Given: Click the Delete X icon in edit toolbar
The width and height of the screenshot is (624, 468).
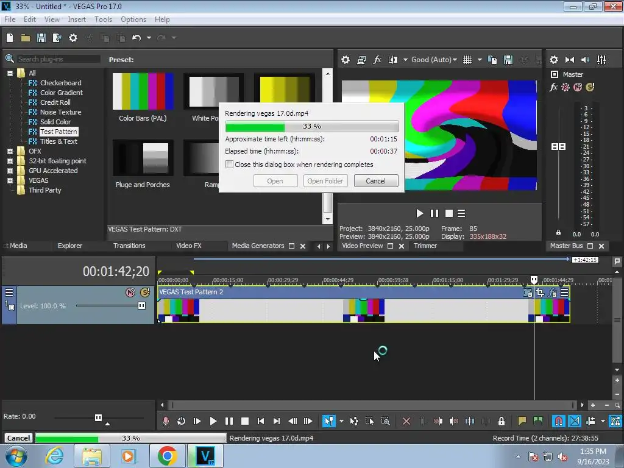Looking at the screenshot, I should pos(406,421).
